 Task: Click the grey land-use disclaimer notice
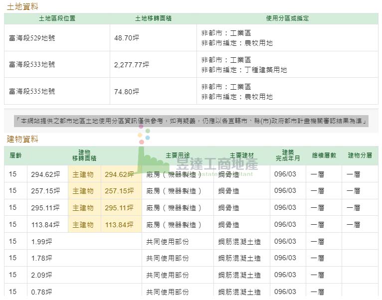click(191, 121)
